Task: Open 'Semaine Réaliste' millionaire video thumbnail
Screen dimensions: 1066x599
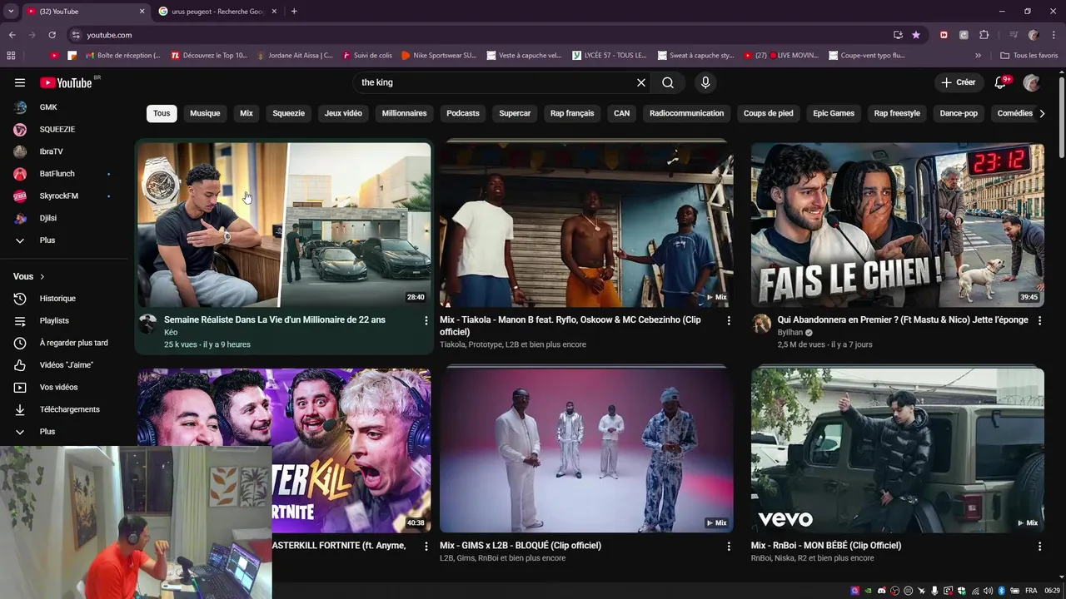Action: pos(284,225)
